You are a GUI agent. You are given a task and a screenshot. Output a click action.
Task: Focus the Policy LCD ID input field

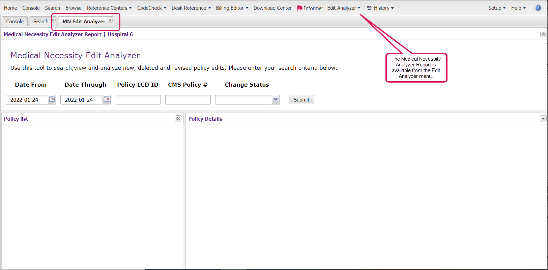click(x=138, y=100)
